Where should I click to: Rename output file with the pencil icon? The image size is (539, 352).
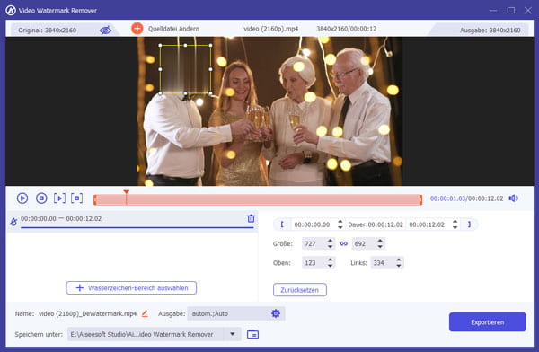pos(145,313)
